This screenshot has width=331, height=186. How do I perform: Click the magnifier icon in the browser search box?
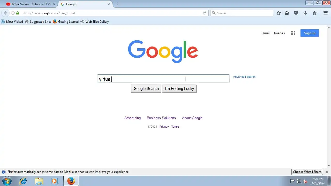[214, 13]
